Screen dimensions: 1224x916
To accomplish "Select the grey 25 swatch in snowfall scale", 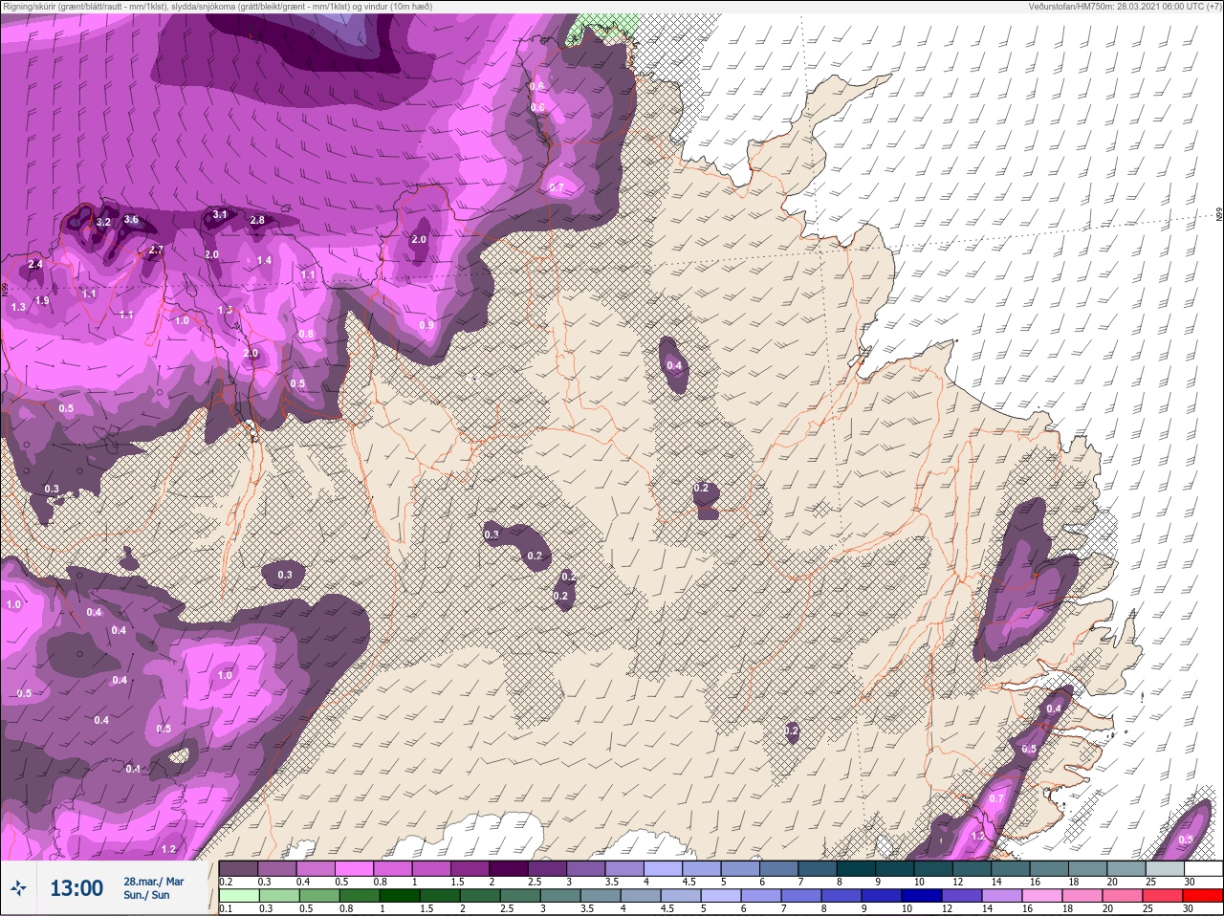I will [1165, 868].
